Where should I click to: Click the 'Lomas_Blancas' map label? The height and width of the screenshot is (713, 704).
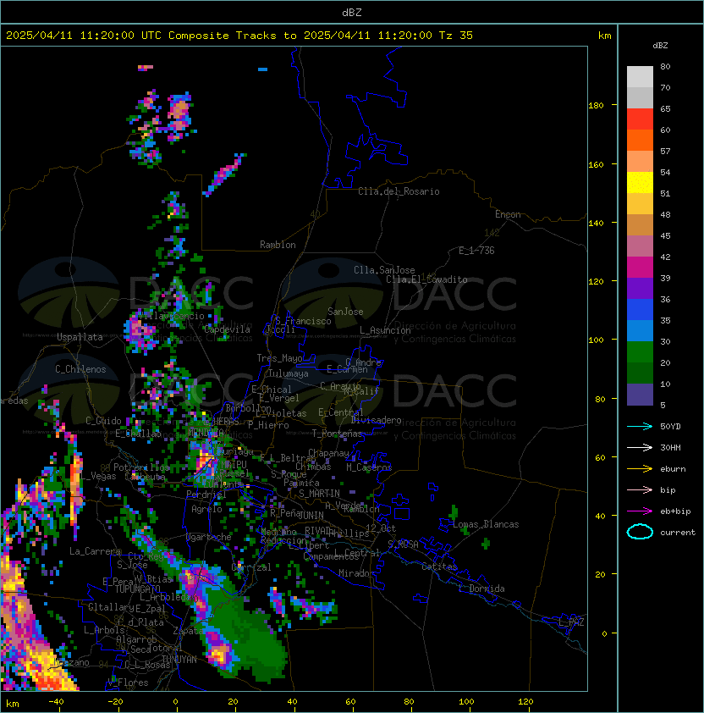click(x=486, y=524)
